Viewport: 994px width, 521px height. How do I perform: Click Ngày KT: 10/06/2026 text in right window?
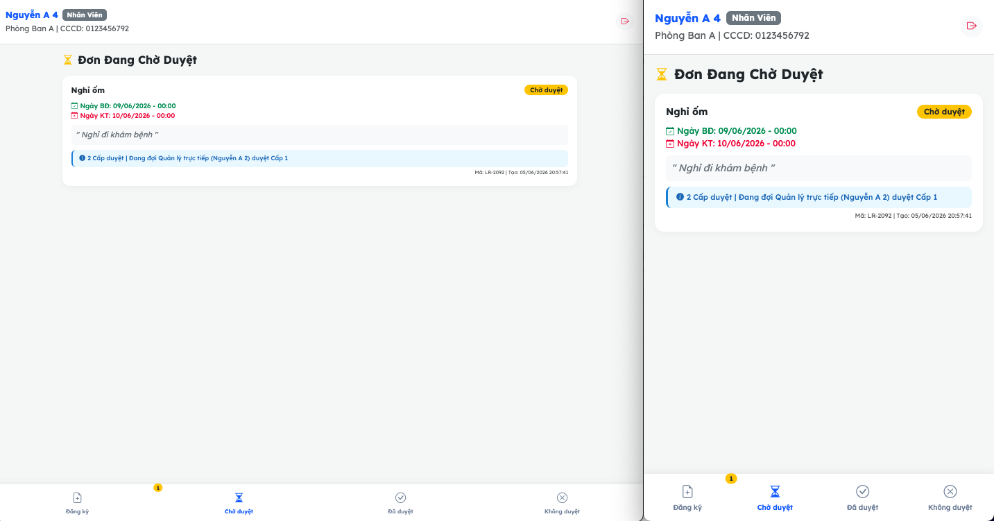click(736, 144)
